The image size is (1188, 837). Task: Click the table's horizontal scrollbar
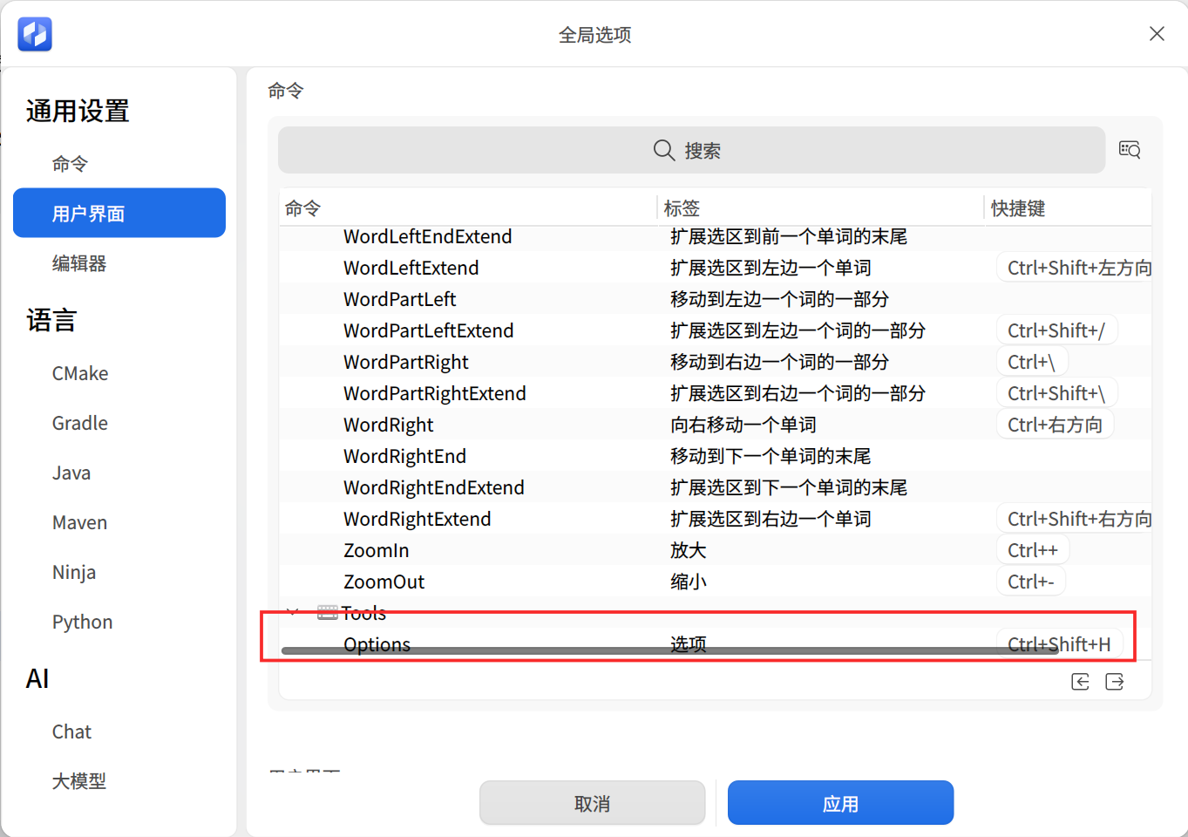[669, 650]
